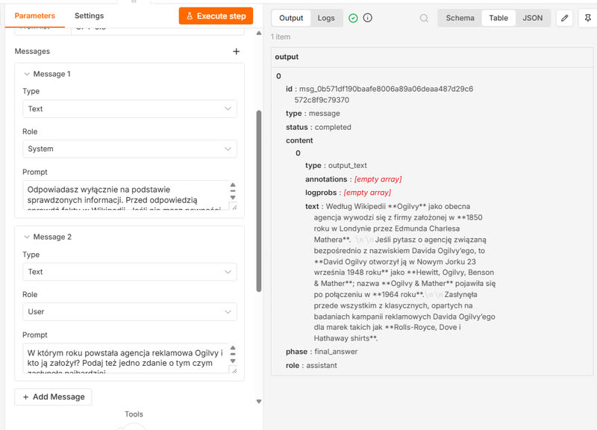The height and width of the screenshot is (430, 597).
Task: Open the Logs tab
Action: [x=326, y=18]
